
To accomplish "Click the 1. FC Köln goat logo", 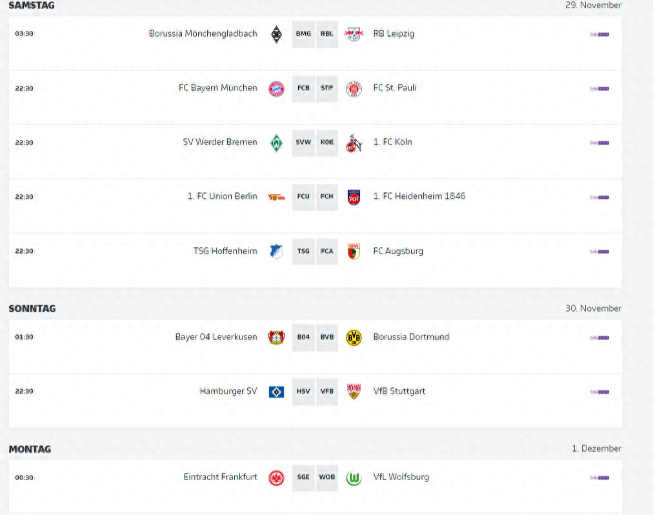I will coord(354,143).
